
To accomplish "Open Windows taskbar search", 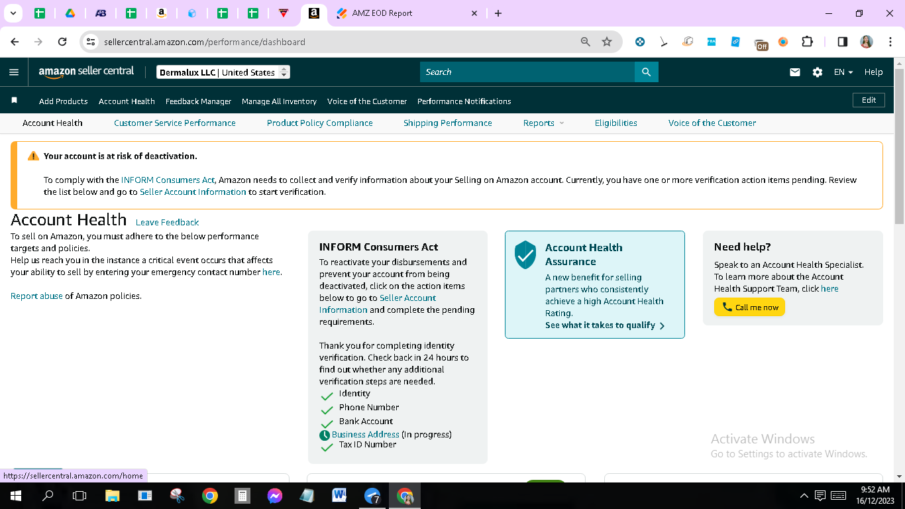I will [x=48, y=496].
